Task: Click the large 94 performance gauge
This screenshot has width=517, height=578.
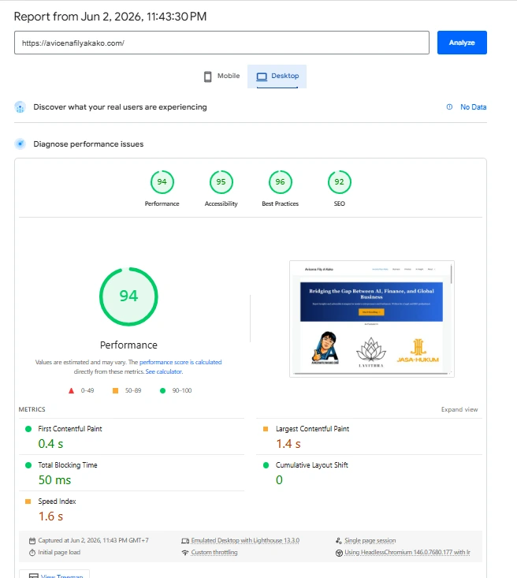Action: tap(128, 296)
